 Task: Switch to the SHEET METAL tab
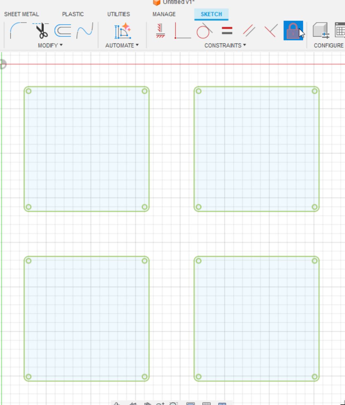[21, 14]
